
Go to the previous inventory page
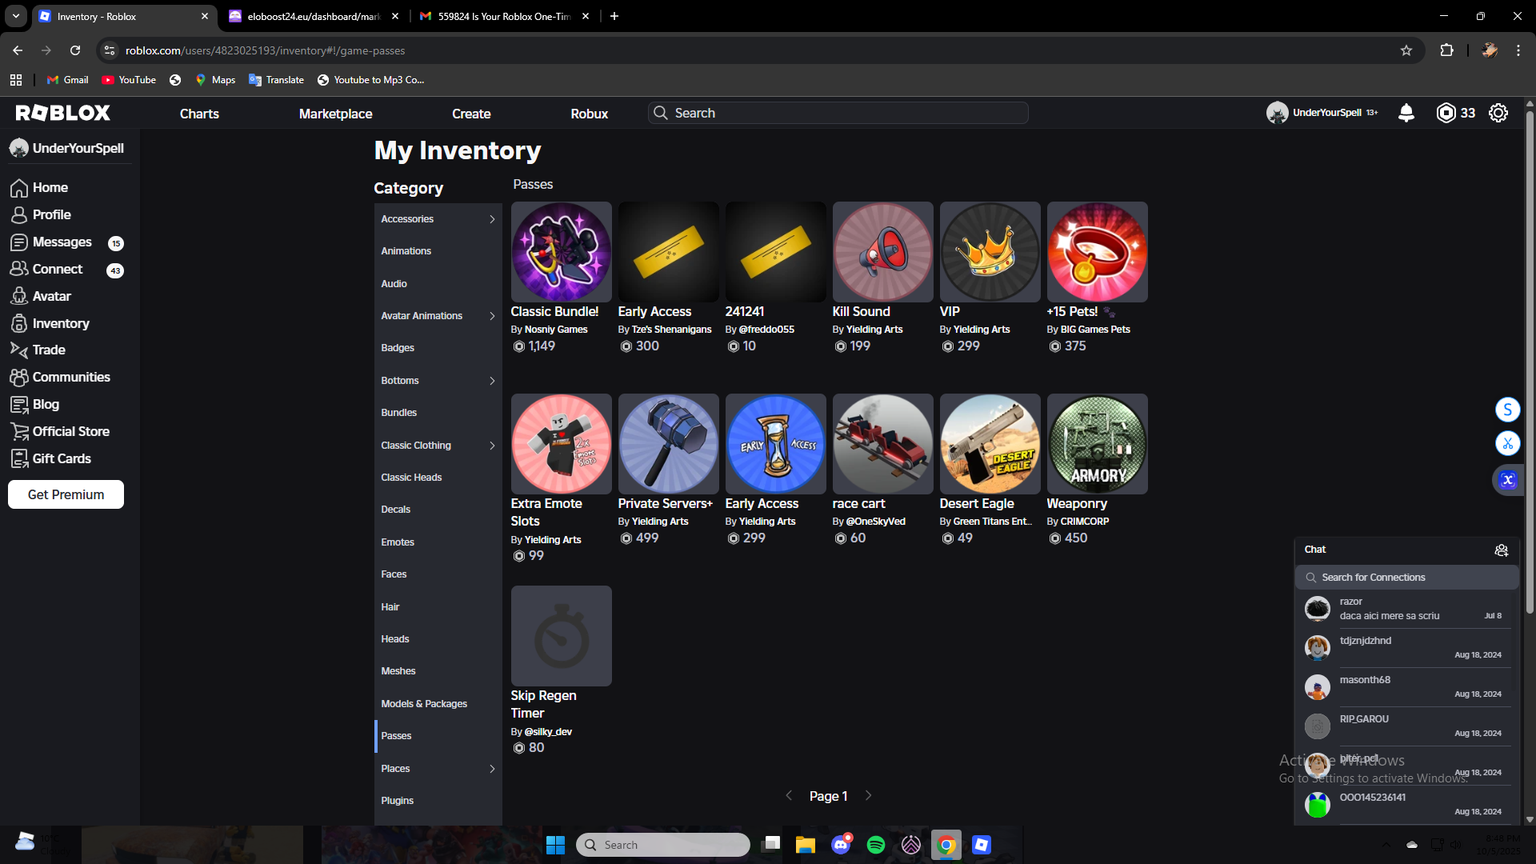point(789,796)
